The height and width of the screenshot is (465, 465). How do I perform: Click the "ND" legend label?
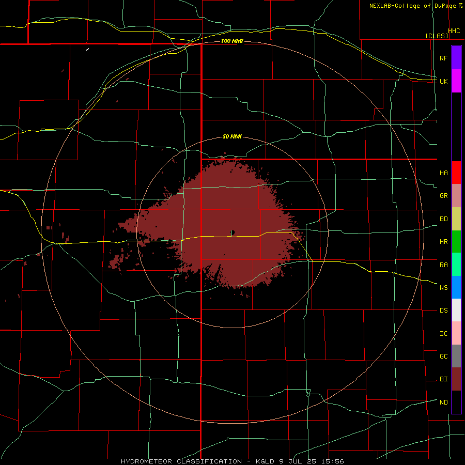click(x=444, y=402)
